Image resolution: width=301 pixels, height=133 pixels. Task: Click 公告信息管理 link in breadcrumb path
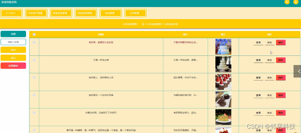[x=154, y=24]
